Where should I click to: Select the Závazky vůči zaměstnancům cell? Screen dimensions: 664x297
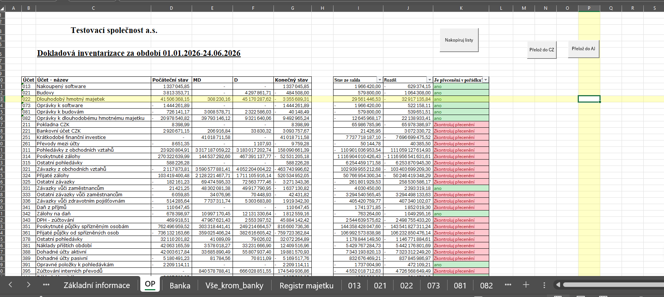tap(93, 188)
